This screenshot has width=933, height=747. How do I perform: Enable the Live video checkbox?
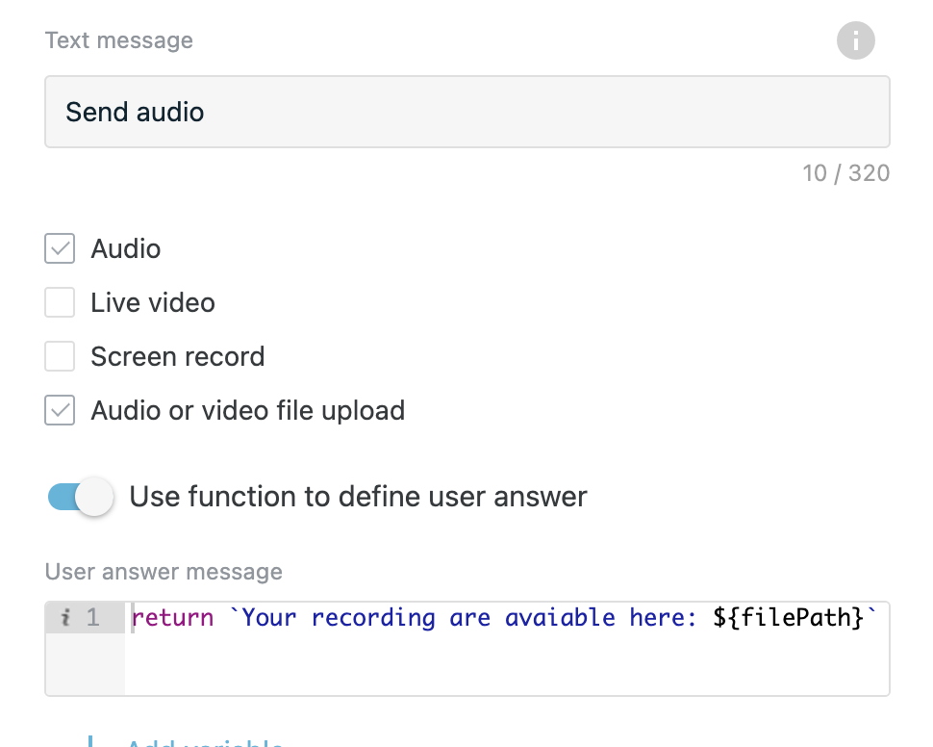tap(60, 302)
